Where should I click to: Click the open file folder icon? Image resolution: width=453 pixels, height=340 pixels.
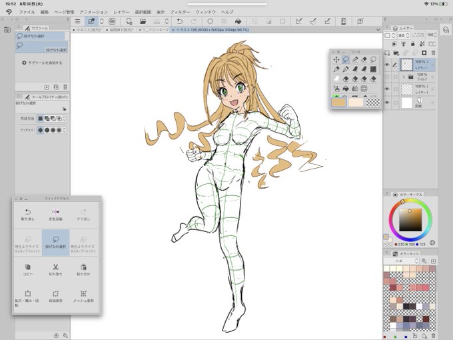click(x=143, y=21)
